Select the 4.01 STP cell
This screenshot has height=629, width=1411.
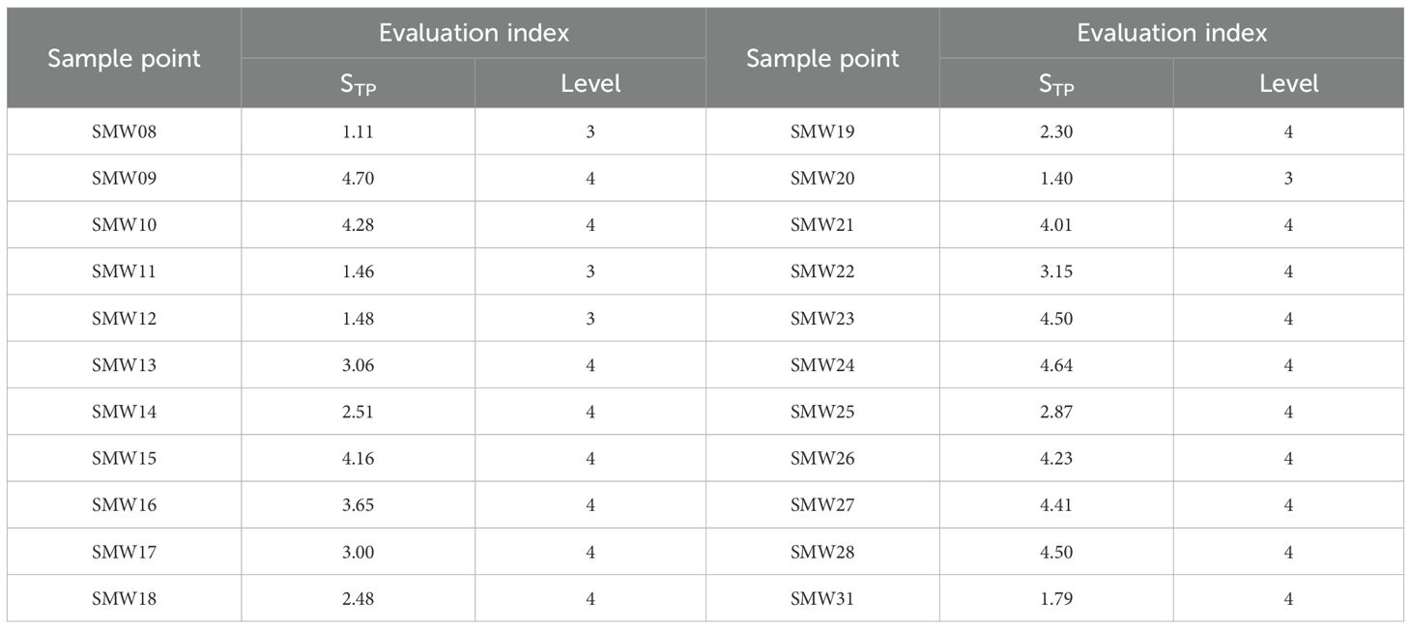coord(1056,225)
